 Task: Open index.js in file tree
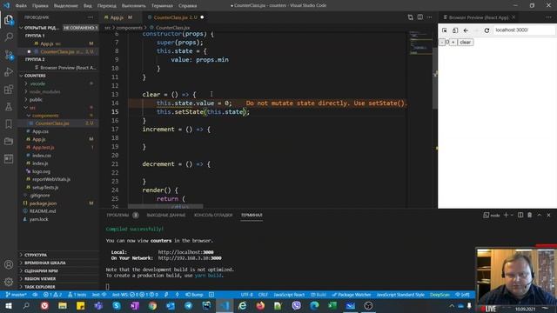40,163
